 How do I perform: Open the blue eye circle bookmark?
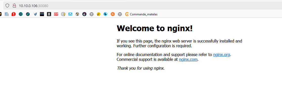[x=106, y=14]
